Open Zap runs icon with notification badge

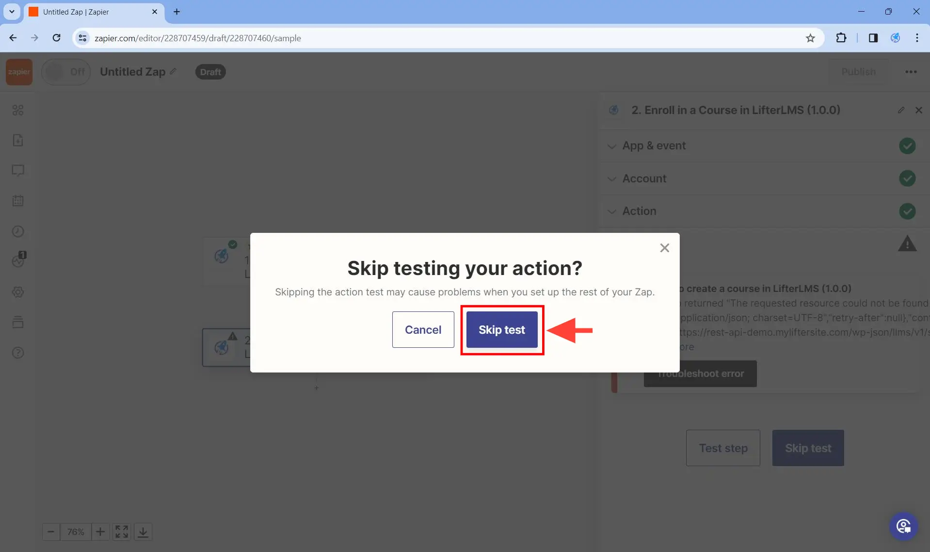pyautogui.click(x=18, y=261)
